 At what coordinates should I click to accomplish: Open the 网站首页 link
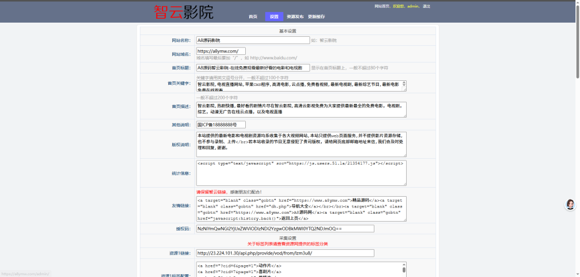[x=382, y=6]
